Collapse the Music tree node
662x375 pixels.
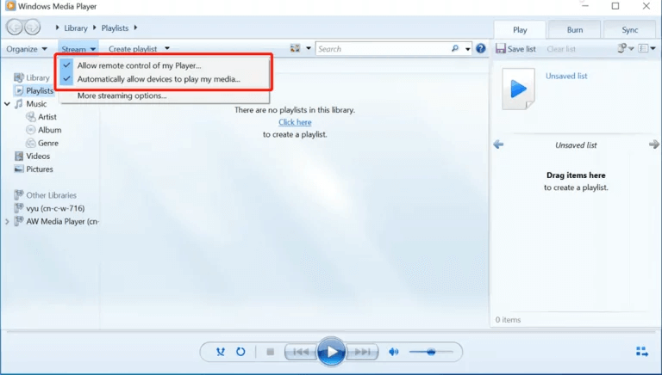pos(7,104)
